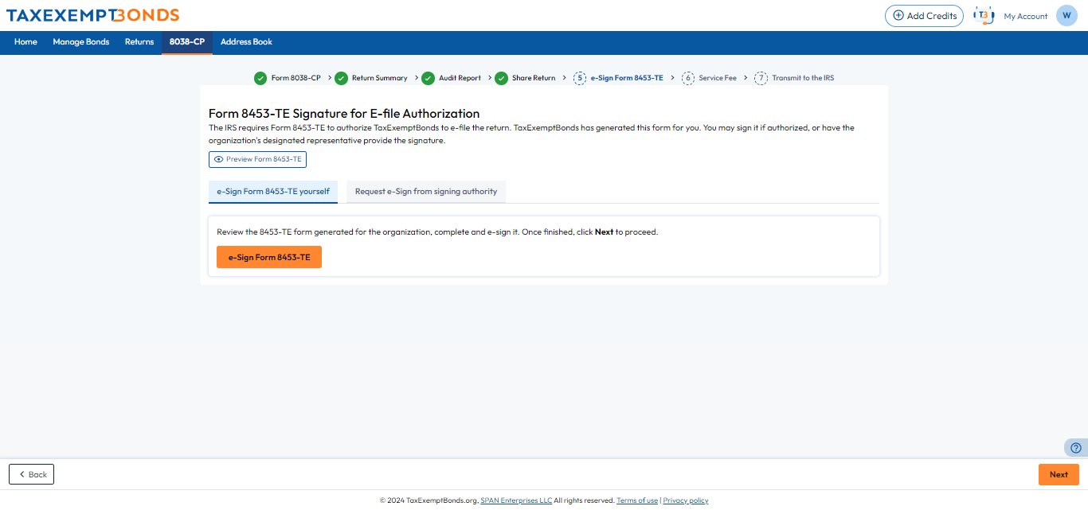Click the Share Return green checkmark
Screen dimensions: 1088x510
pyautogui.click(x=501, y=78)
